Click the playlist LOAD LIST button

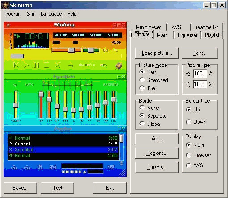(111, 167)
